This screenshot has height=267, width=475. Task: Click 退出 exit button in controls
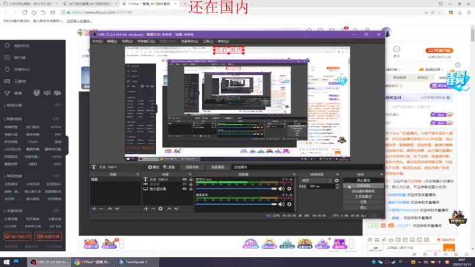pos(363,207)
